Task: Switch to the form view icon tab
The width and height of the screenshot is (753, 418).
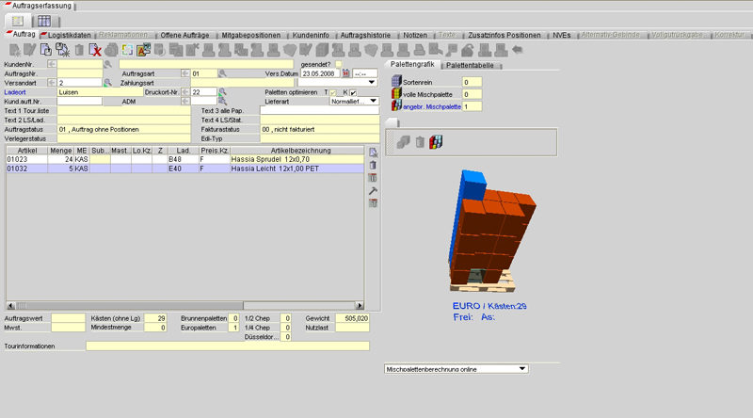Action: [18, 21]
